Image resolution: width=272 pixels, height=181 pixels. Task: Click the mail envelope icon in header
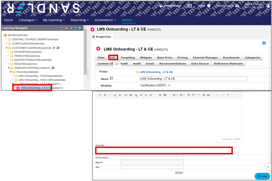pyautogui.click(x=190, y=6)
